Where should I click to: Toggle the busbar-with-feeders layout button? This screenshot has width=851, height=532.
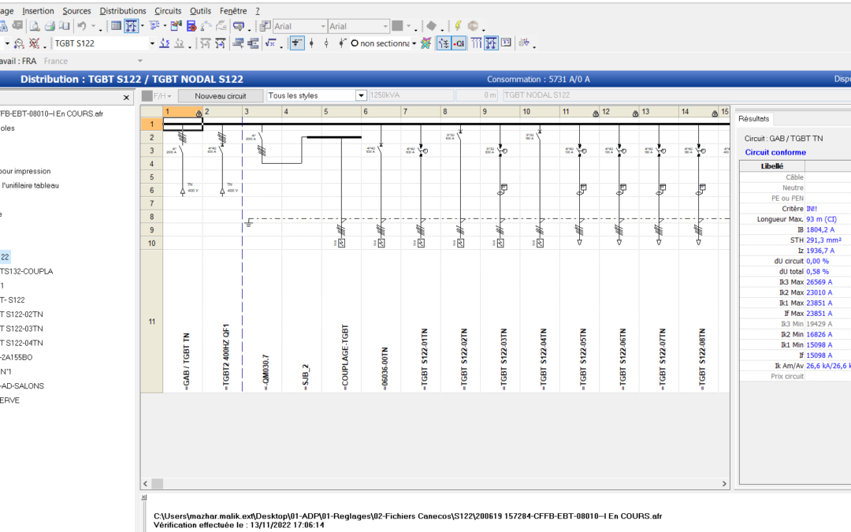click(x=491, y=43)
